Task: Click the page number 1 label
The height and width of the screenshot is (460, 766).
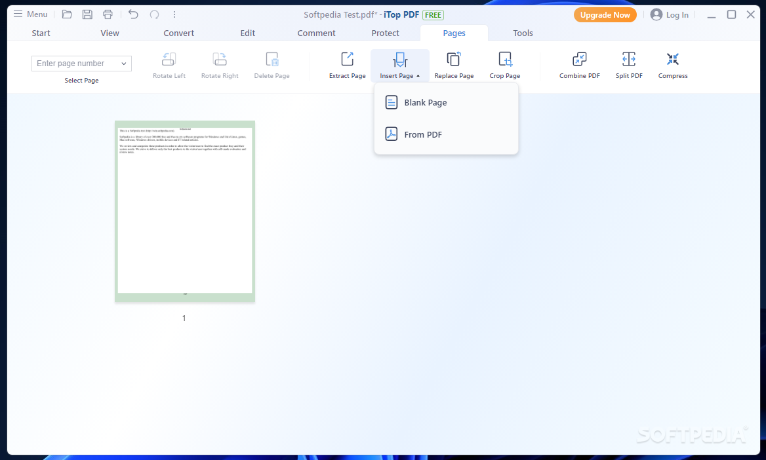Action: click(x=184, y=318)
